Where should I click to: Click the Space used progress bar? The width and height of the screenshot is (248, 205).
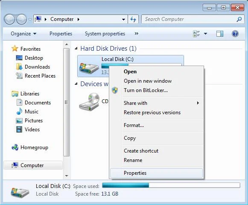(171, 185)
